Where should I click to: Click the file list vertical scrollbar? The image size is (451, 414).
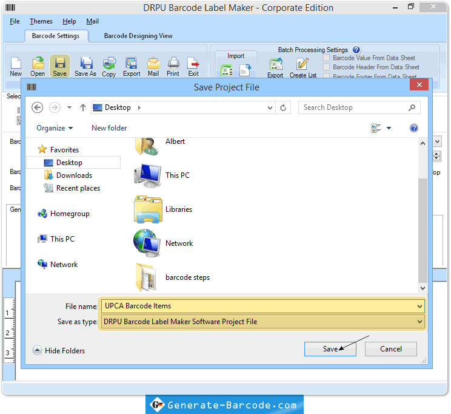tap(423, 231)
